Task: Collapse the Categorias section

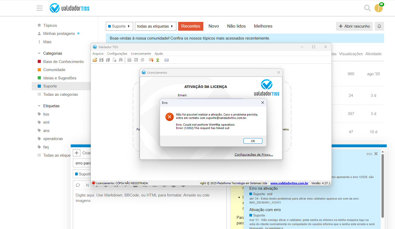Action: pos(39,53)
